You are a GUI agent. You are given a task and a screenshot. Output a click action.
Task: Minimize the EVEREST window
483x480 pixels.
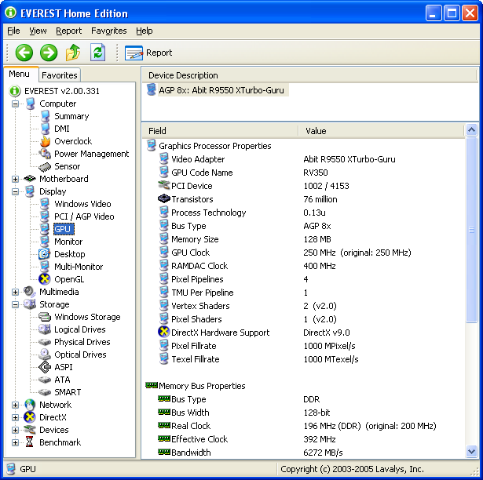[x=434, y=13]
